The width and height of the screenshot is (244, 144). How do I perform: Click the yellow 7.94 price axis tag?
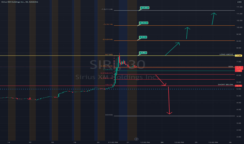239,56
